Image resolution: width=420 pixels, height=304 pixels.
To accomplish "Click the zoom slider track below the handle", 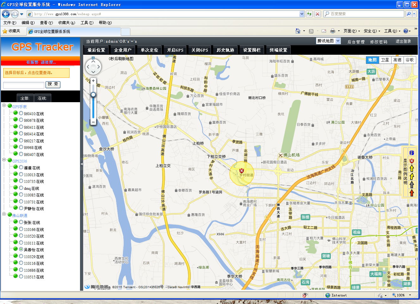I will (93, 108).
